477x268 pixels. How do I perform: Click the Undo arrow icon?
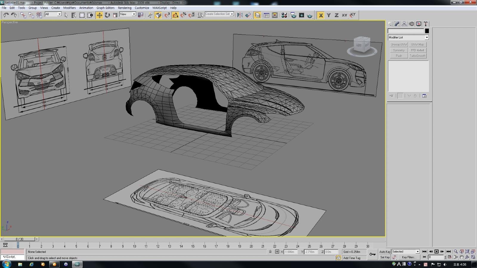6,15
